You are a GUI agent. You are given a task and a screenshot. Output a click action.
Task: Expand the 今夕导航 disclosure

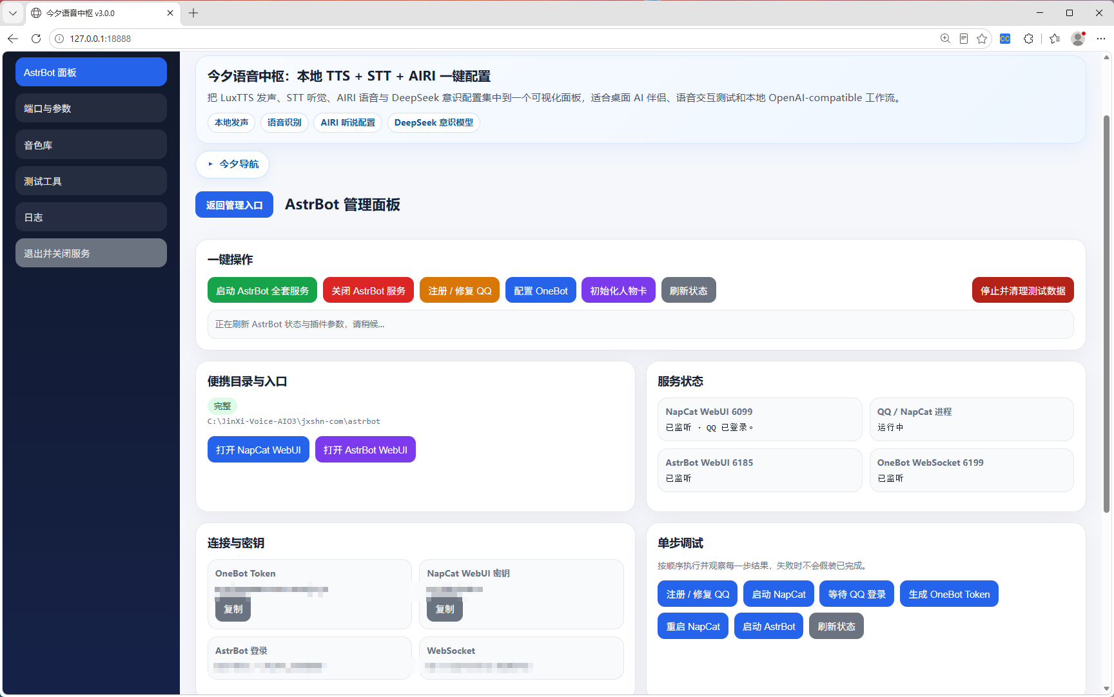[x=232, y=164]
